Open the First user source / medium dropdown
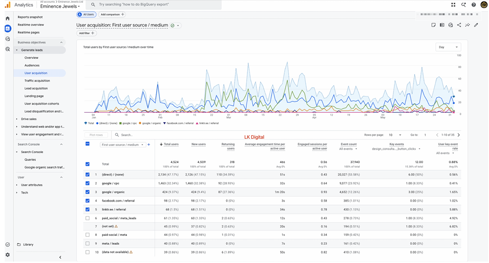This screenshot has height=263, width=489. [x=123, y=145]
